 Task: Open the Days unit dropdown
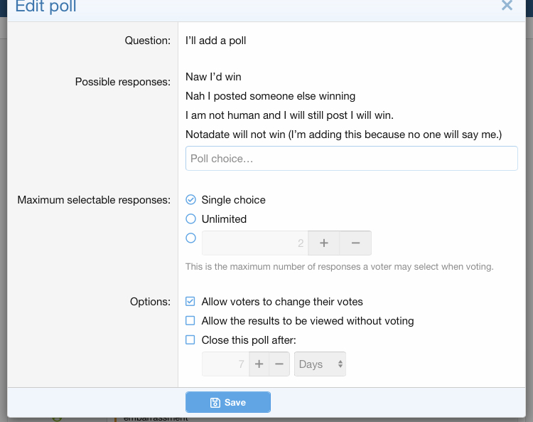pos(321,364)
